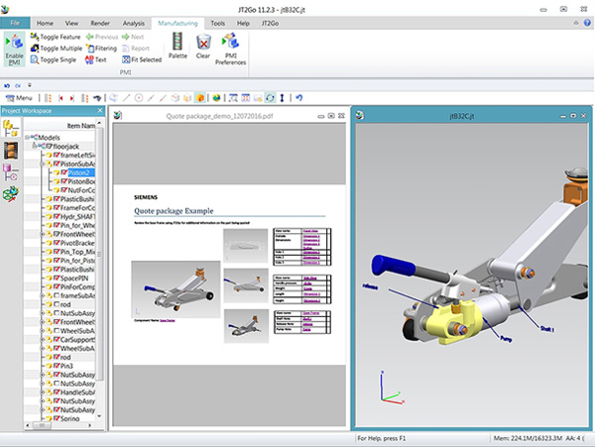This screenshot has height=447, width=595.
Task: Click the circle-with-dot toolbar icon
Action: (x=139, y=98)
